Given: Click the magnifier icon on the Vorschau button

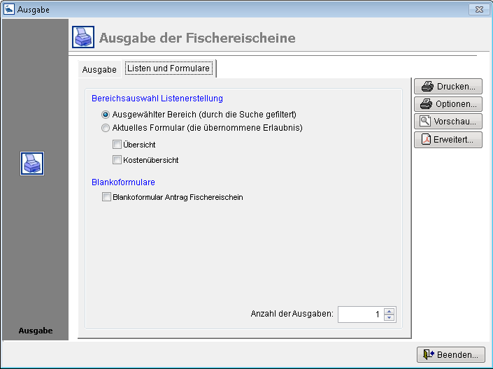Looking at the screenshot, I should click(425, 122).
